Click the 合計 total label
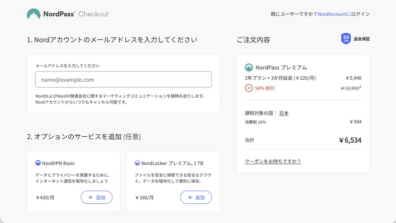 tap(249, 140)
